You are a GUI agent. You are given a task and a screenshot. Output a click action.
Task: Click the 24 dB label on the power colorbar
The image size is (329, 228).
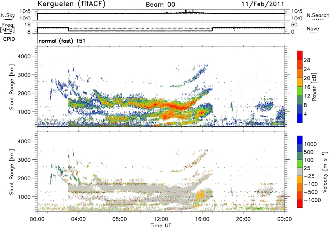[307, 69]
